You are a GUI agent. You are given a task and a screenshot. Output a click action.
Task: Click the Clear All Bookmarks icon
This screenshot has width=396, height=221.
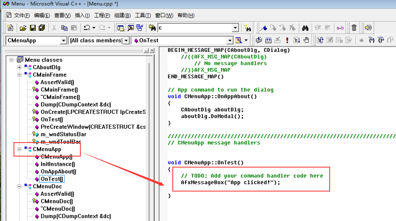click(292, 28)
